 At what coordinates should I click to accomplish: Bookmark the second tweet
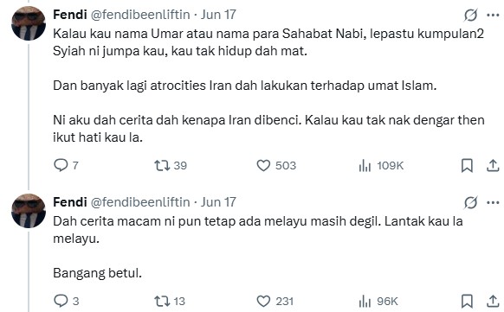[x=467, y=301]
